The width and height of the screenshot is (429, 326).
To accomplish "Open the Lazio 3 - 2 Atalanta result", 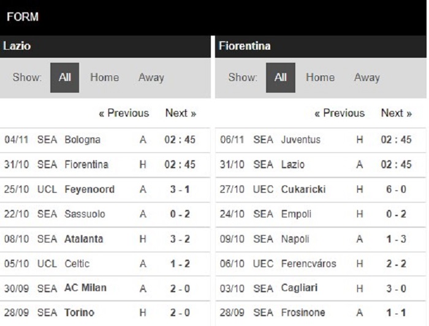I will (x=180, y=239).
